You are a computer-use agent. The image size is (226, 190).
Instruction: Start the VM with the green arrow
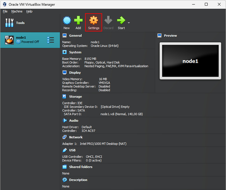click(121, 20)
